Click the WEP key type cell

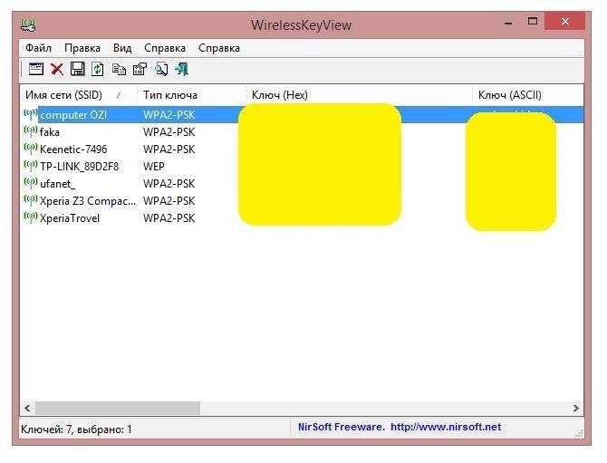(154, 167)
